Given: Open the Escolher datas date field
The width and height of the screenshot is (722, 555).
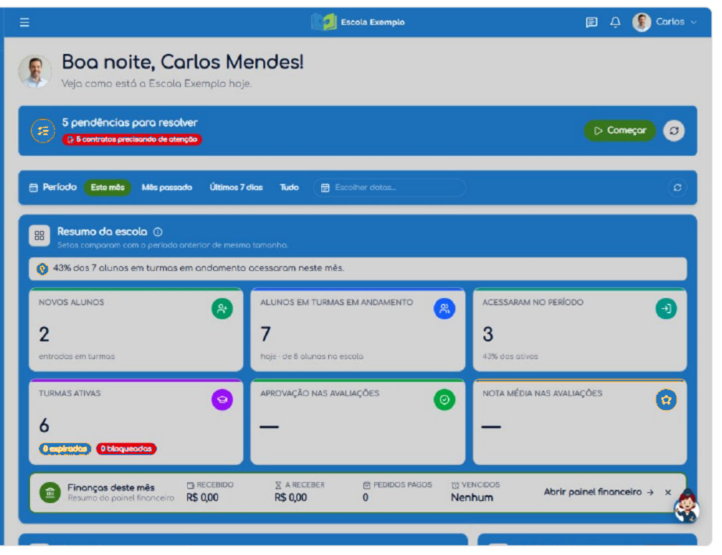Looking at the screenshot, I should [x=390, y=187].
